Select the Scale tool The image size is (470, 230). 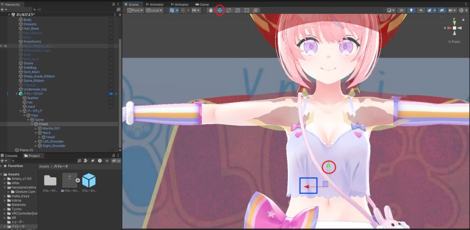237,10
